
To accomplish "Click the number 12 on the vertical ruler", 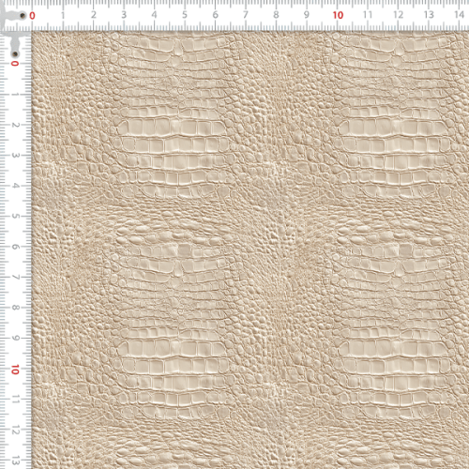I will pyautogui.click(x=15, y=431).
